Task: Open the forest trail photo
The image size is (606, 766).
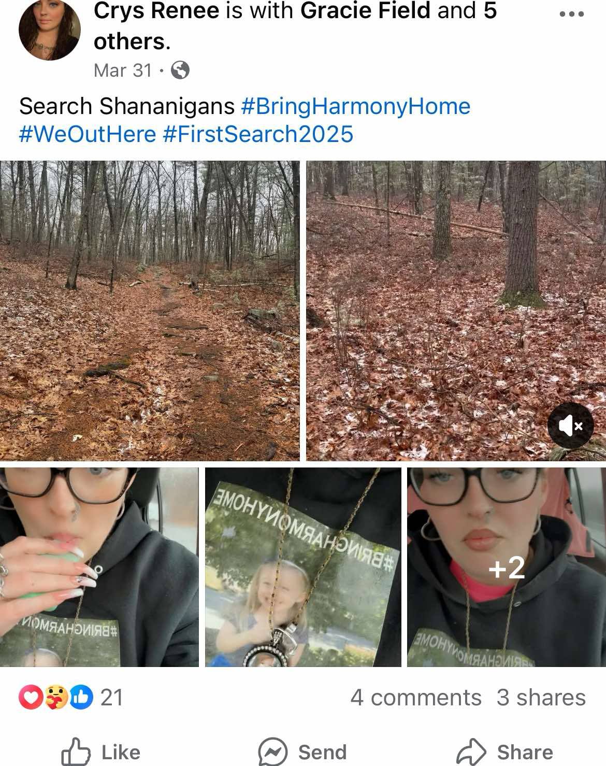Action: tap(150, 311)
